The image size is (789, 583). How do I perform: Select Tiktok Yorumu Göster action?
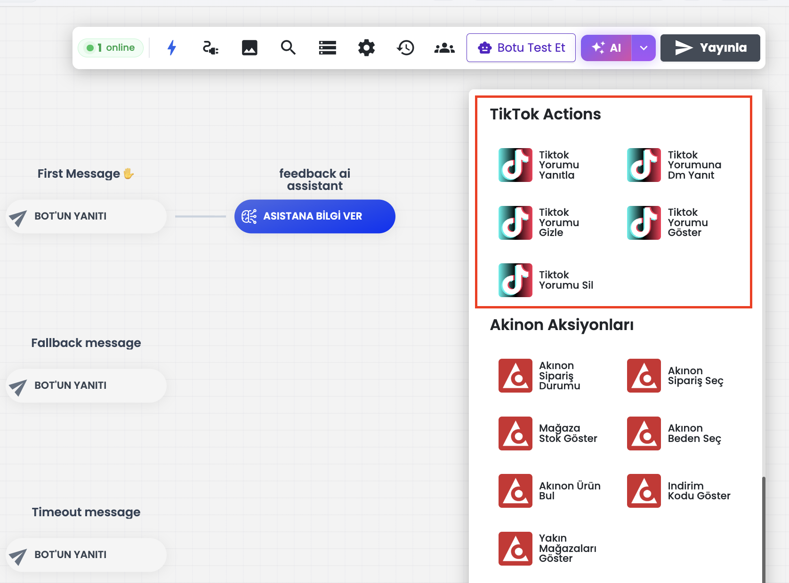pos(668,222)
